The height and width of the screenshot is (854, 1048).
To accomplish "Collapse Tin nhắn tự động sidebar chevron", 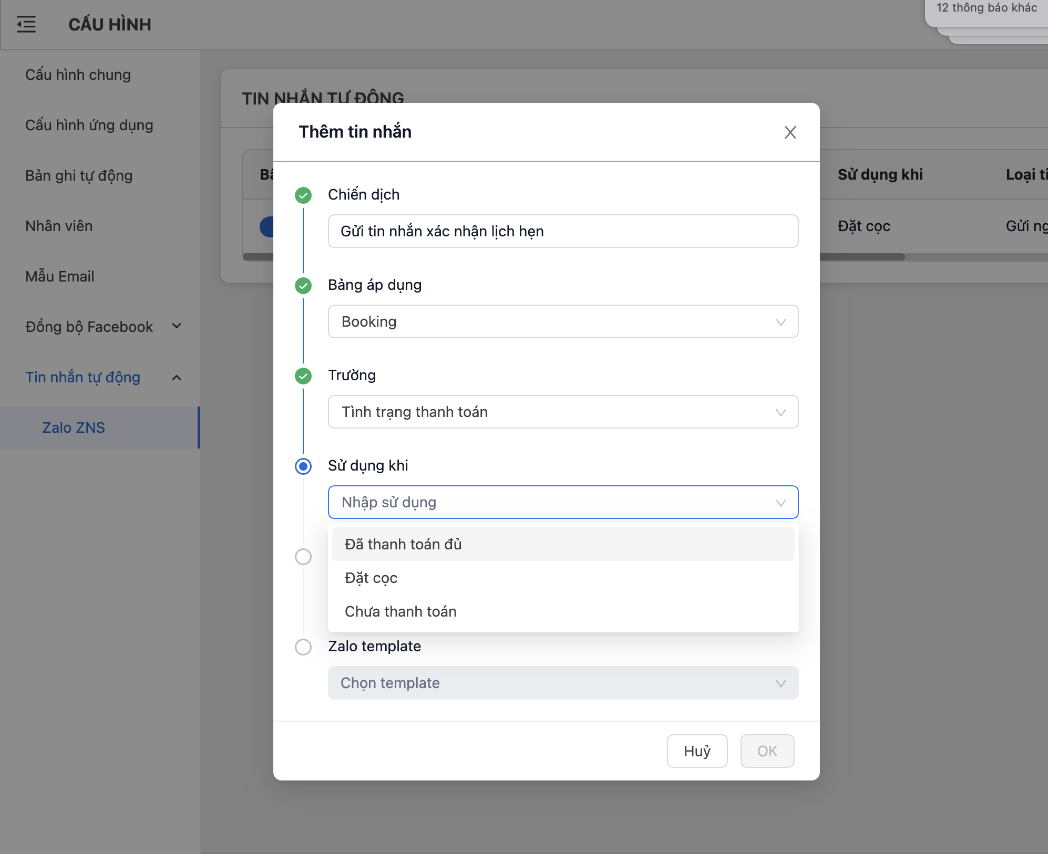I will (177, 378).
